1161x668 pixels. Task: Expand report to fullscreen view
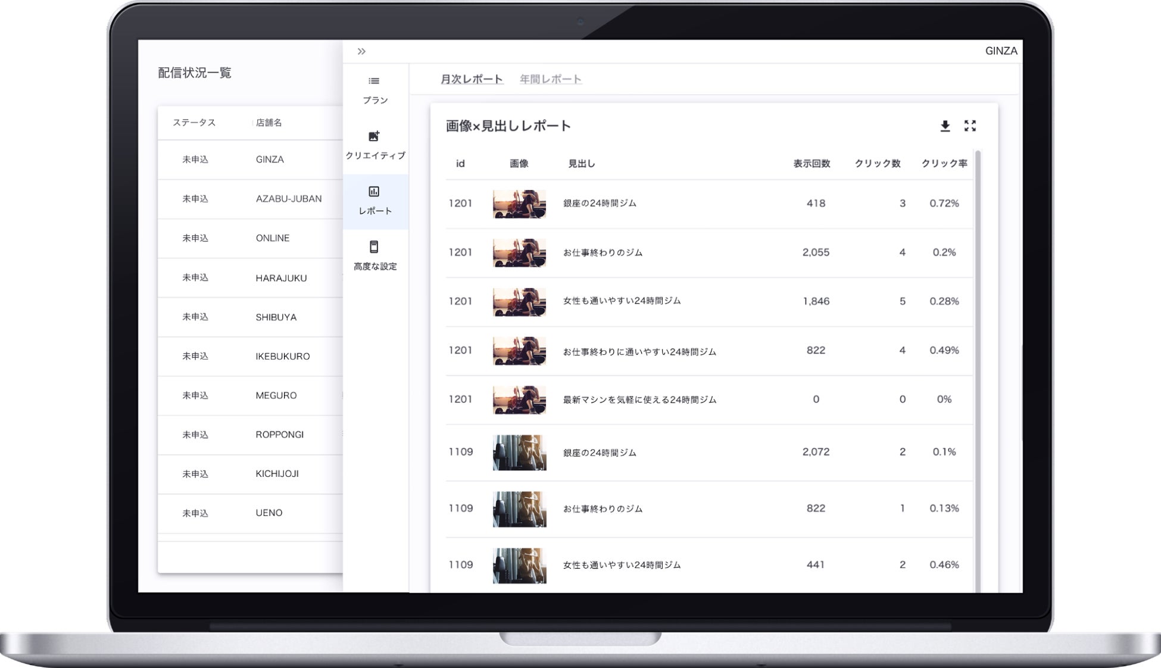[x=970, y=126]
